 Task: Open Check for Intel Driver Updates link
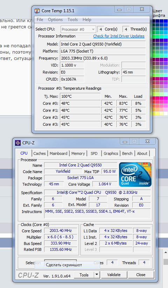pyautogui.click(x=119, y=36)
